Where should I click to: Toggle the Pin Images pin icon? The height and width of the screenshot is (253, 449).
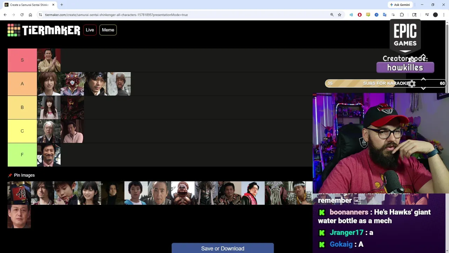[10, 175]
